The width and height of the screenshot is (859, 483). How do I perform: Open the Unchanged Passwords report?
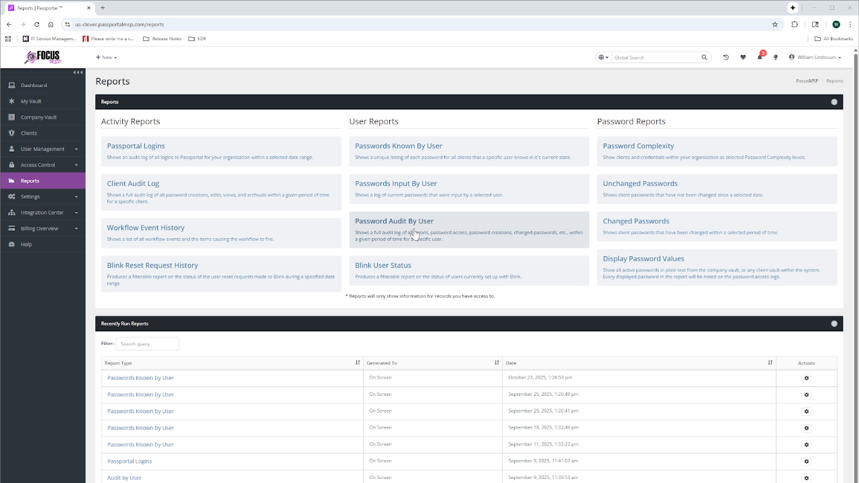640,183
